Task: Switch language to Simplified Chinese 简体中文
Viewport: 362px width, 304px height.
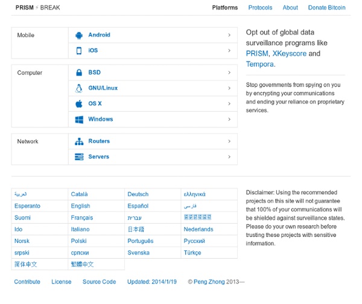Action: pos(25,265)
